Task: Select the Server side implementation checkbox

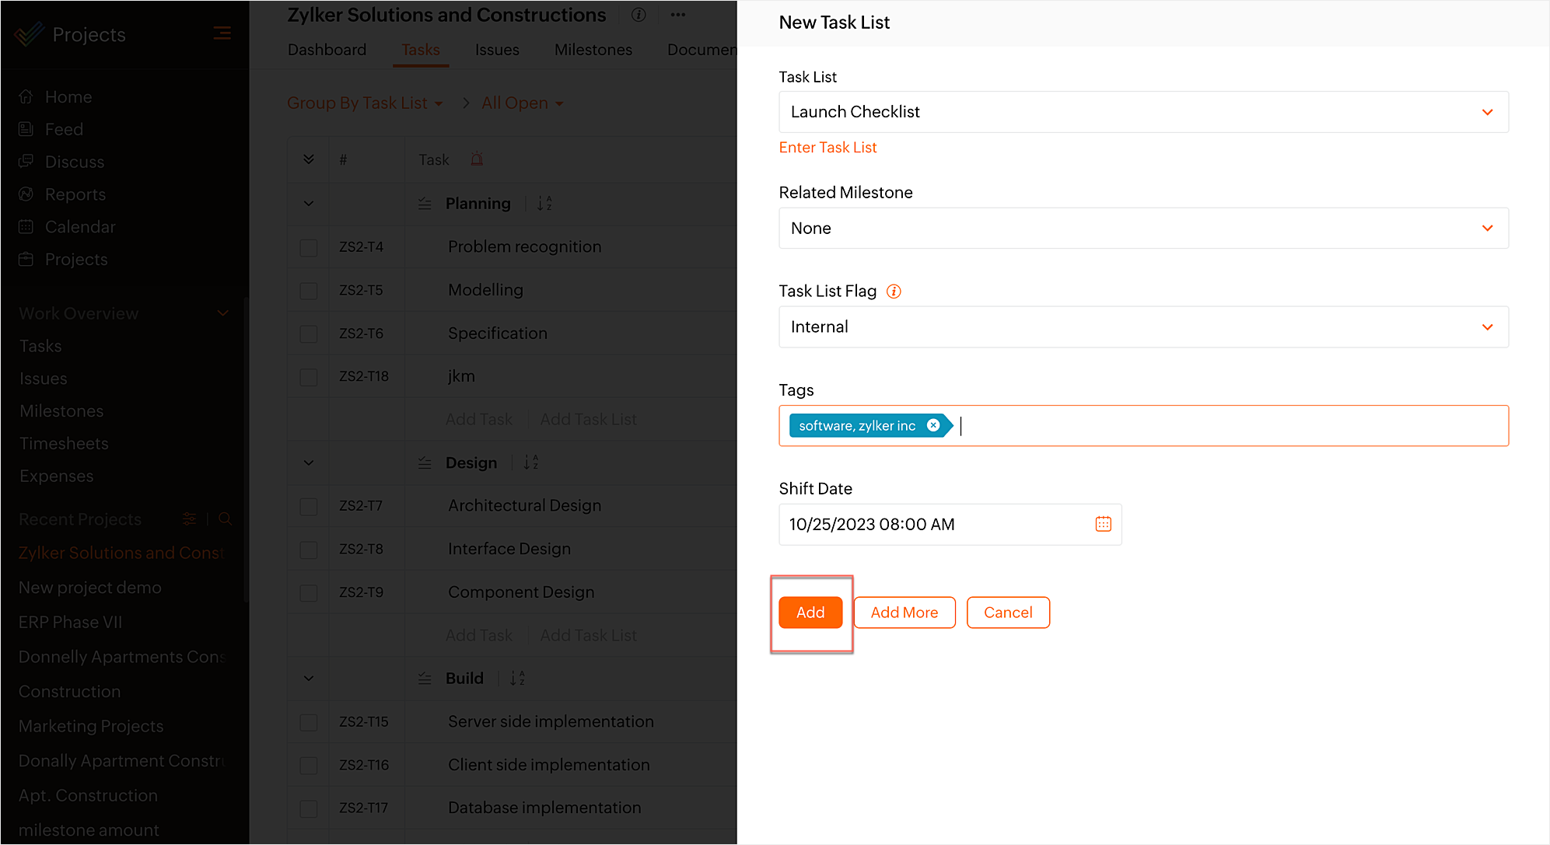Action: 309,722
